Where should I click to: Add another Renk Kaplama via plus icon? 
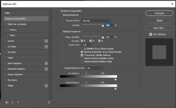(x=46, y=63)
